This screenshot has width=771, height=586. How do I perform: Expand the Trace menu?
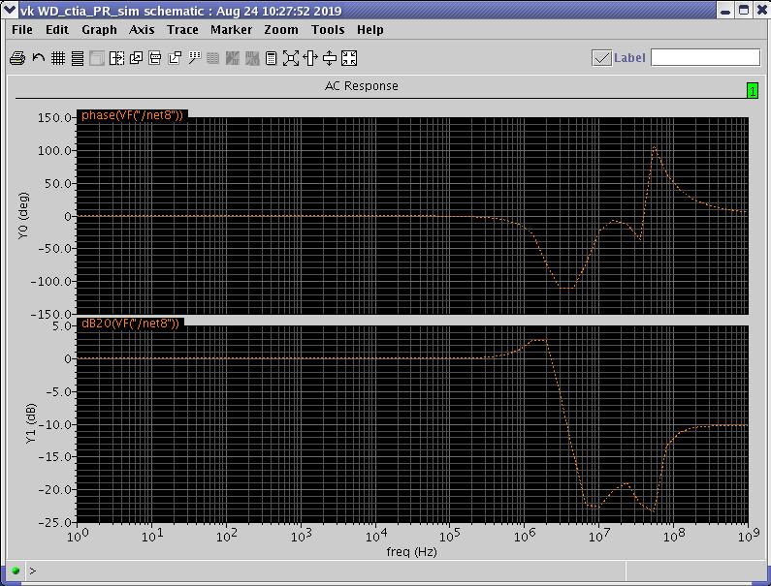182,30
